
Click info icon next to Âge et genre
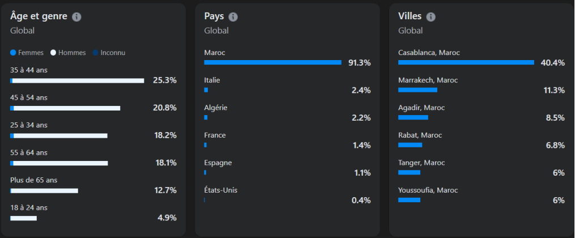coord(77,17)
